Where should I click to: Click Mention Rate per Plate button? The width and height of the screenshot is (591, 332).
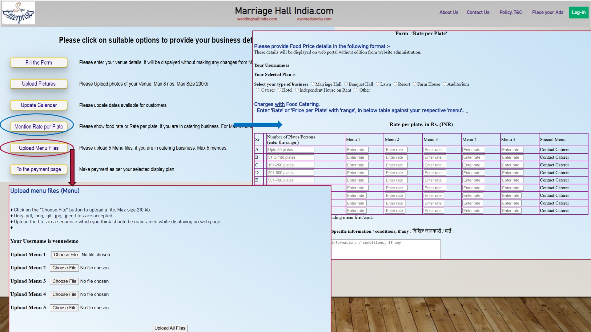[39, 126]
